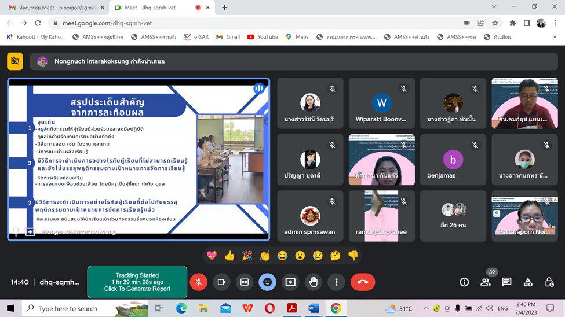Image resolution: width=565 pixels, height=317 pixels.
Task: Leave the call with red hang-up button
Action: [x=363, y=282]
